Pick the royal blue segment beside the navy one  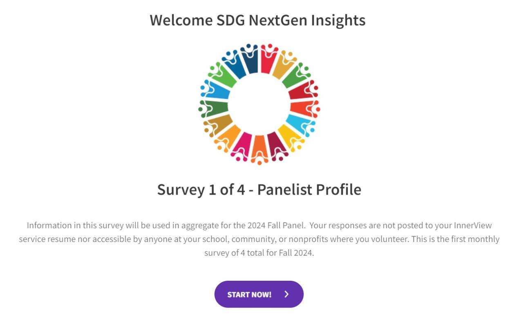point(235,65)
